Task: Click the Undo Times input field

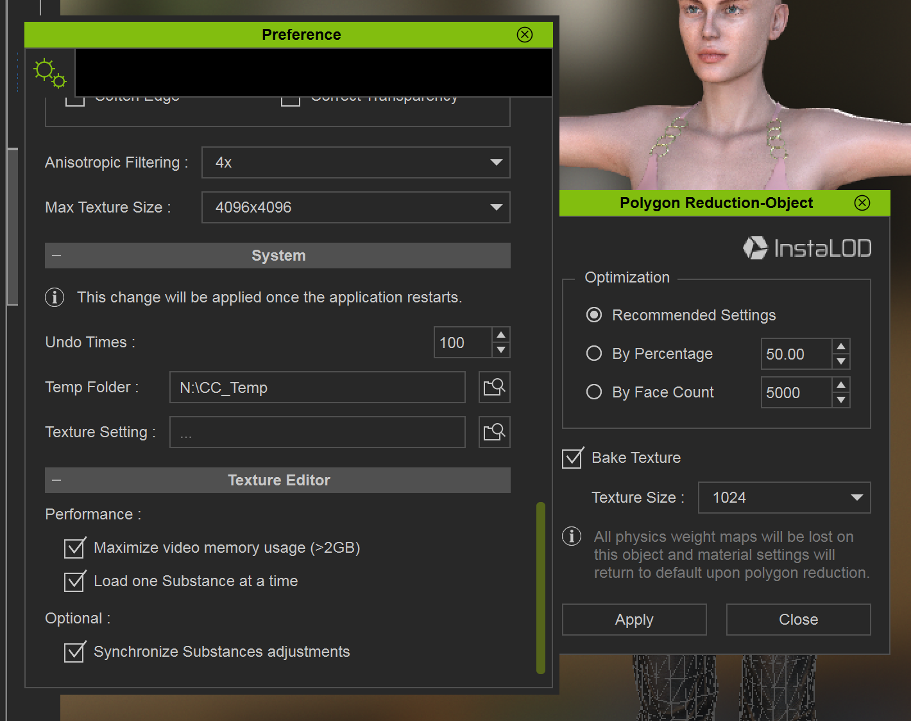Action: (x=463, y=342)
